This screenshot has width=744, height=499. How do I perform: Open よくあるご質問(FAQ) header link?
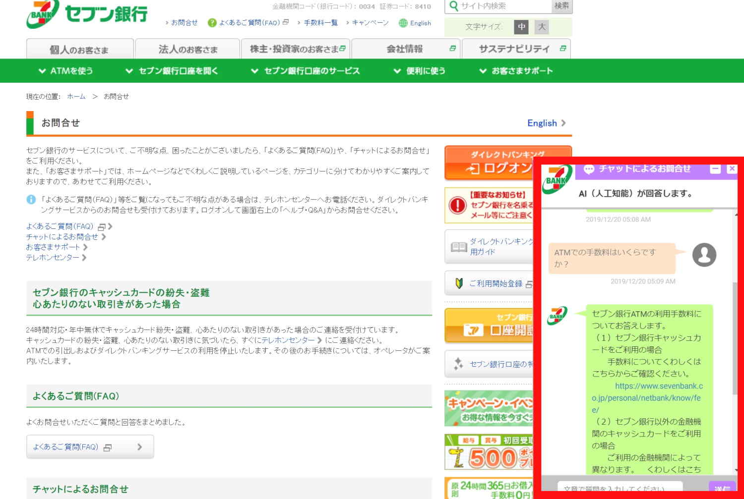point(249,23)
